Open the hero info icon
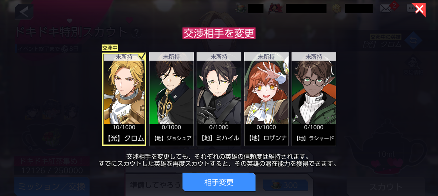This screenshot has height=196, width=438. tap(413, 66)
